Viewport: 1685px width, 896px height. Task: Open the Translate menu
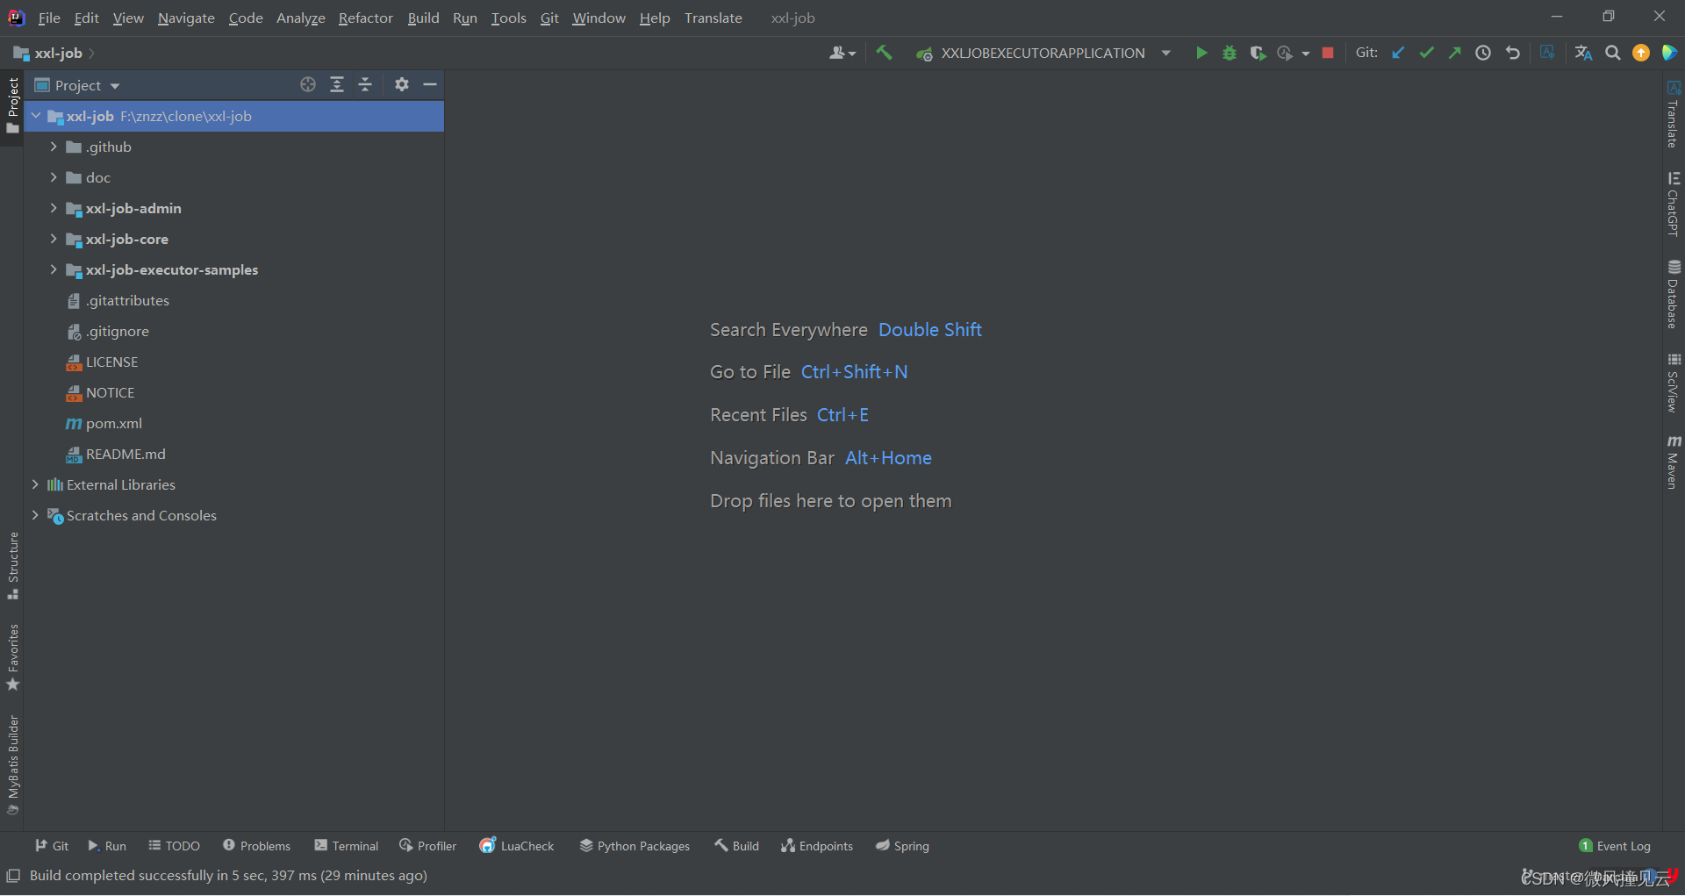(x=713, y=18)
